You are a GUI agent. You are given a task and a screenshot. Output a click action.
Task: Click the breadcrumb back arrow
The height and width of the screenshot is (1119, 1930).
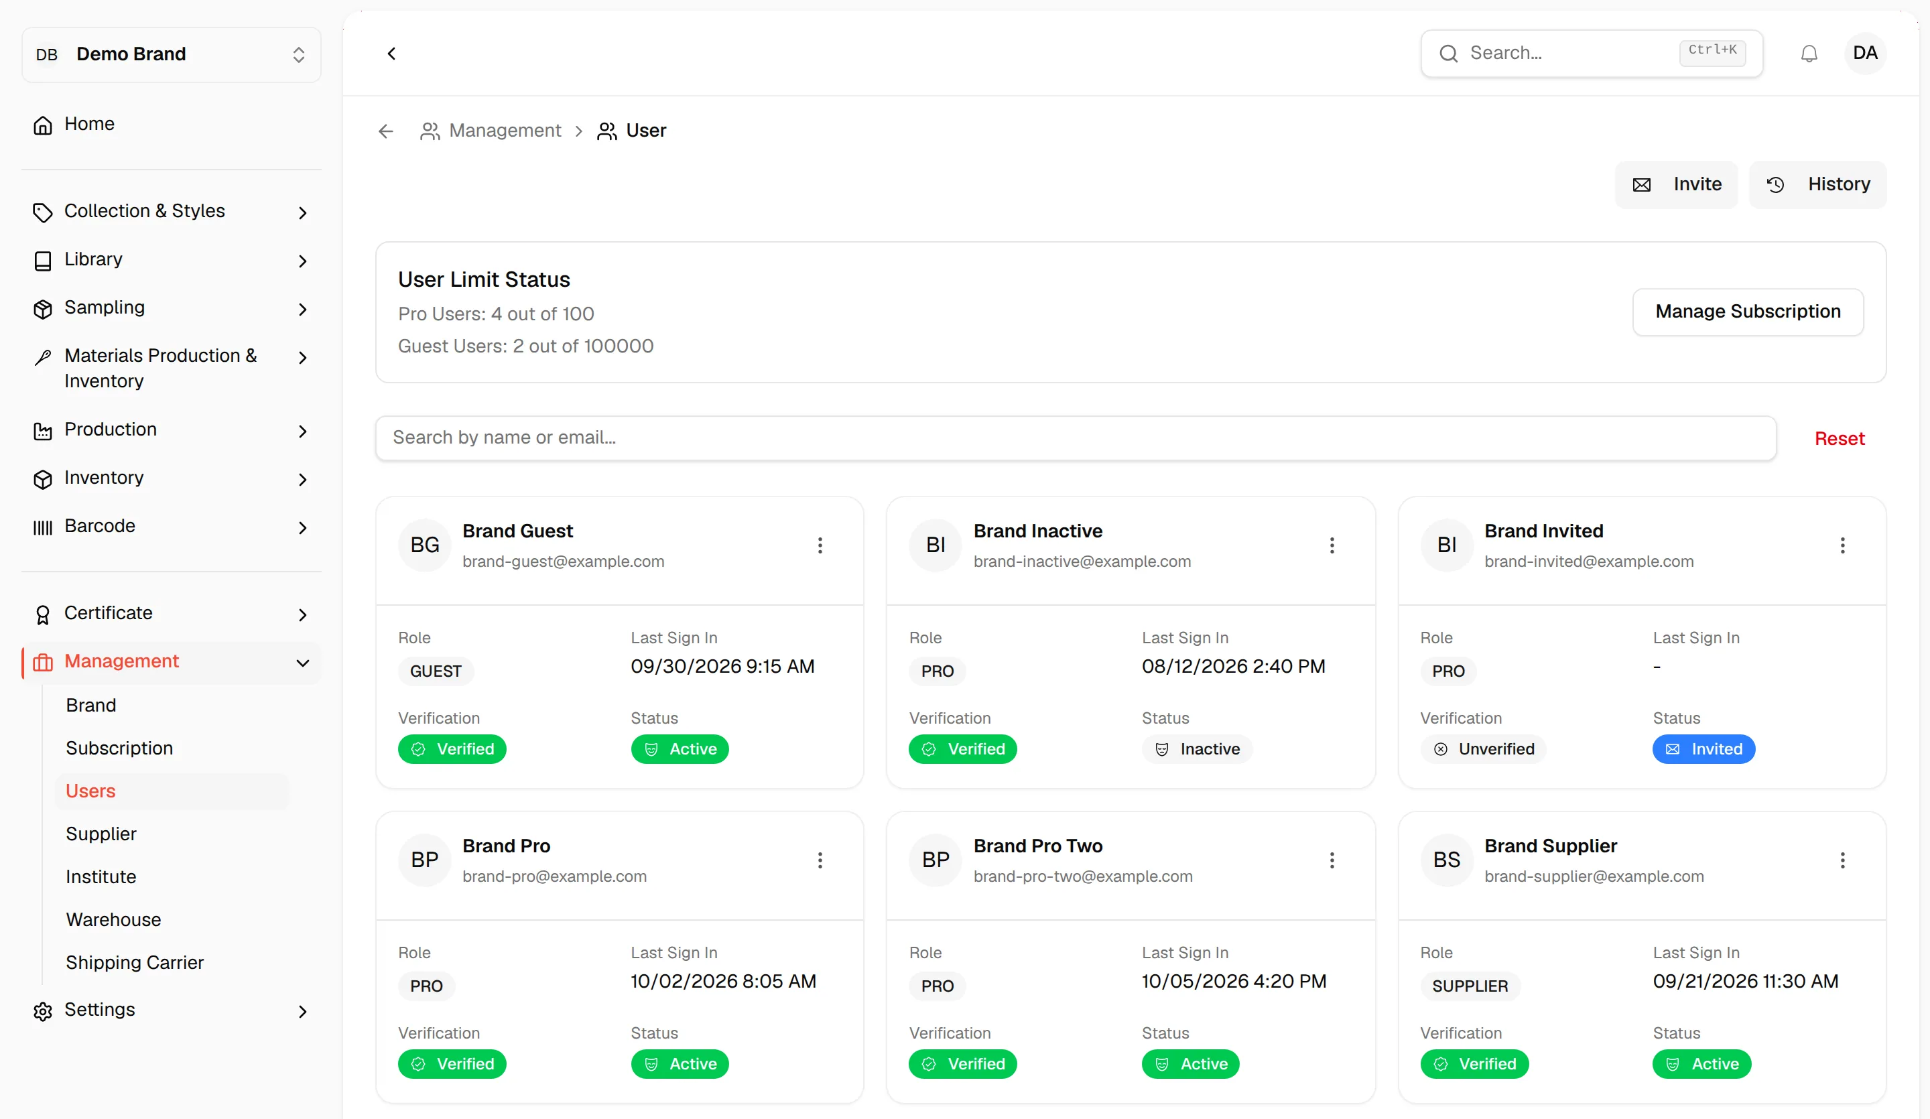click(x=386, y=131)
